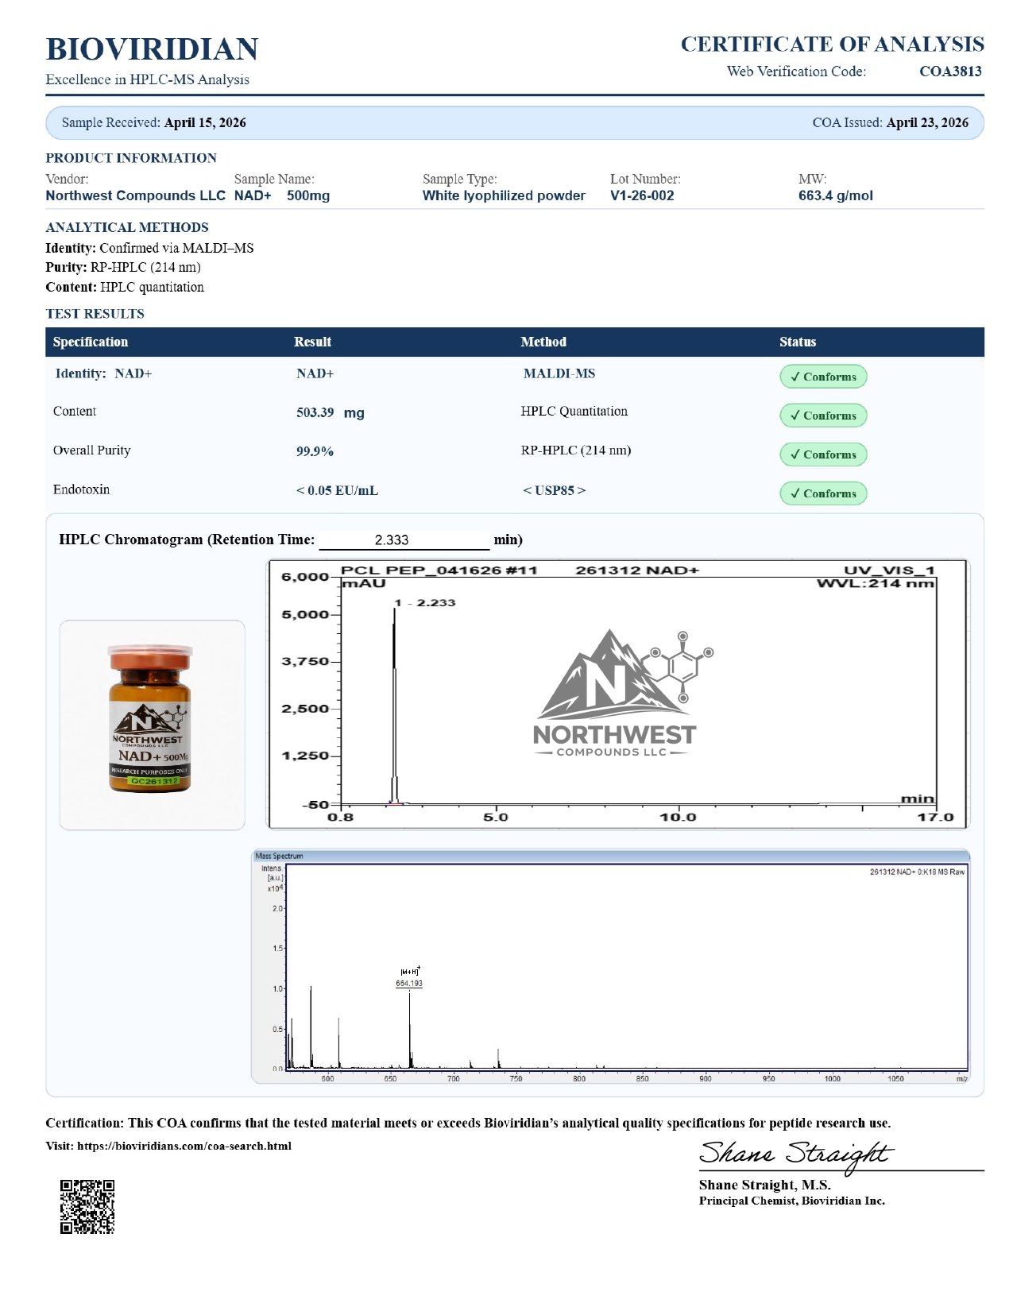Click the MALDI-MS method cell
Viewport: 1013px width, 1311px height.
[559, 373]
